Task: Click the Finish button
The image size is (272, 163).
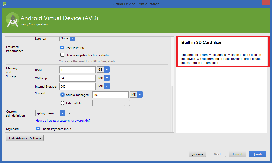Action: tap(258, 154)
